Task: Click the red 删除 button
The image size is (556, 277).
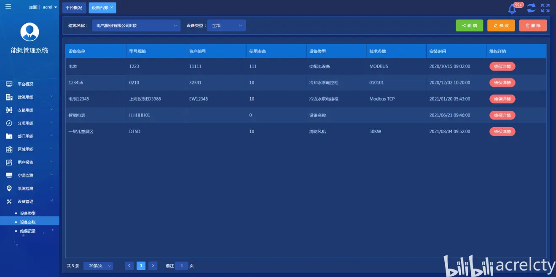Action: point(533,25)
